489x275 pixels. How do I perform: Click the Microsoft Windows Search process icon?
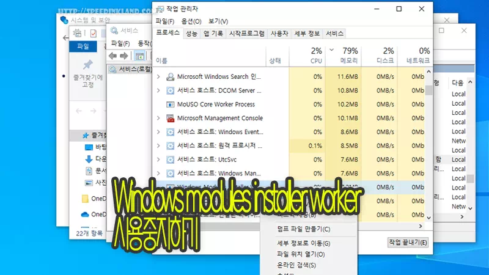(171, 76)
